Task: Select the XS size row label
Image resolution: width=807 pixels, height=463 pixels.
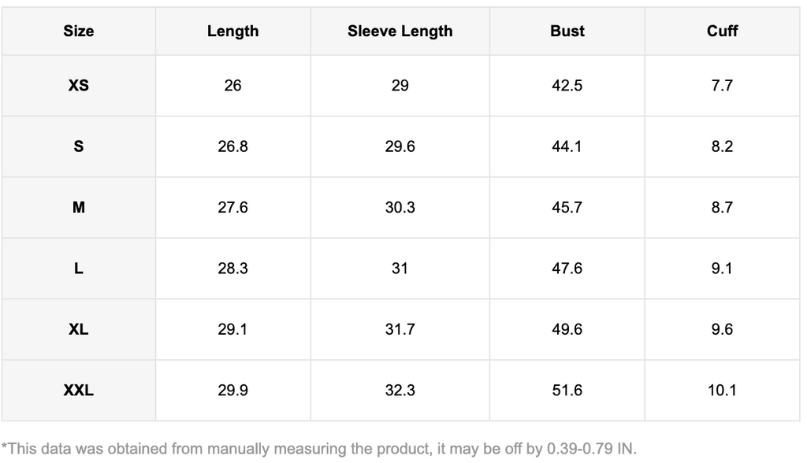Action: click(79, 85)
